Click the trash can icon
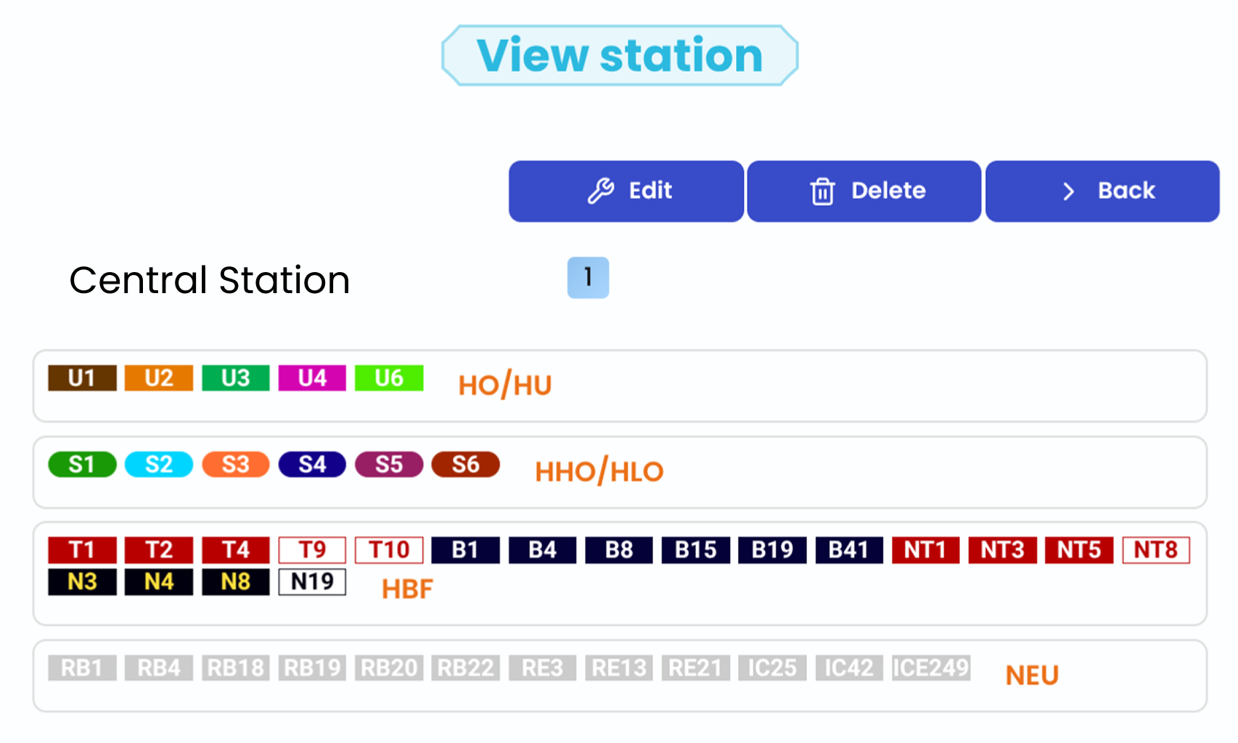 [x=822, y=192]
